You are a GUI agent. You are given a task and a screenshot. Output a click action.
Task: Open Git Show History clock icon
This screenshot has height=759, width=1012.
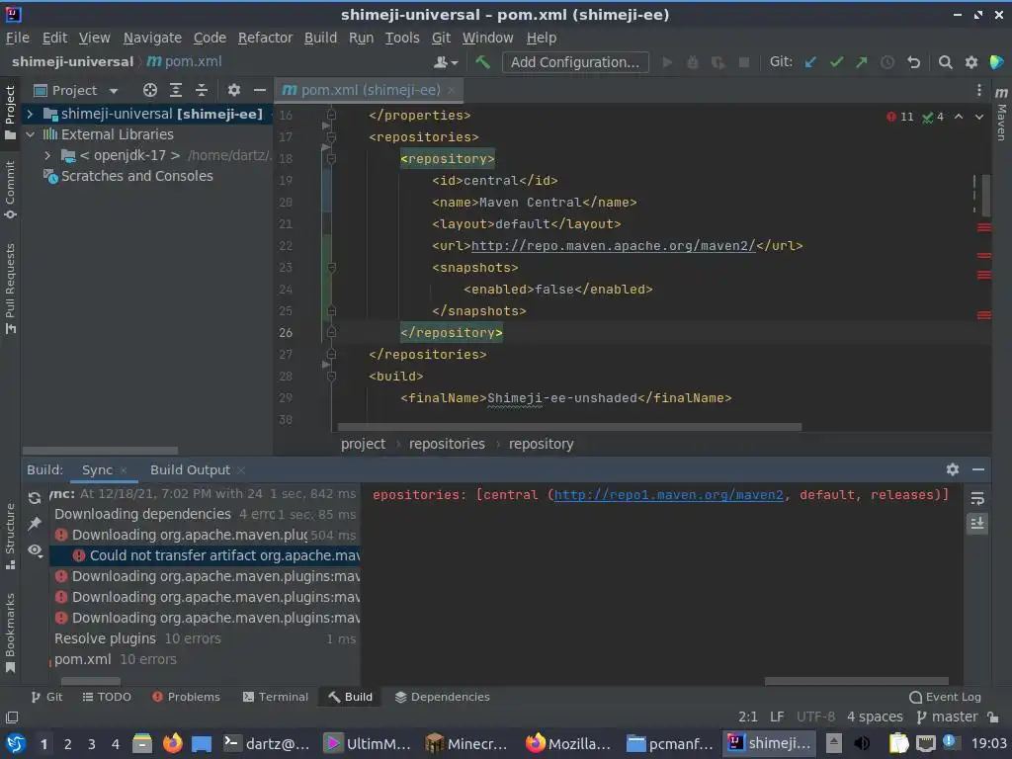[887, 62]
